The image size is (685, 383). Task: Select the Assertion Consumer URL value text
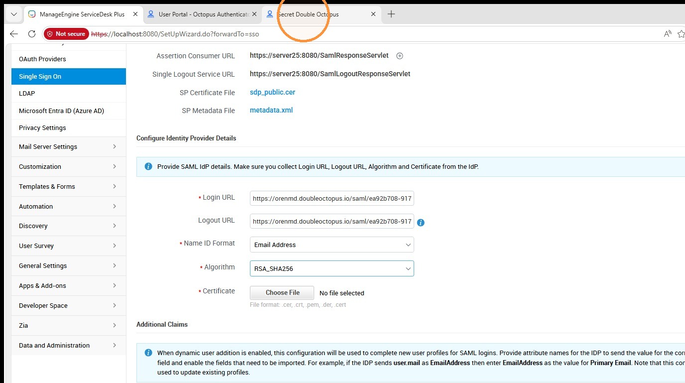coord(319,55)
